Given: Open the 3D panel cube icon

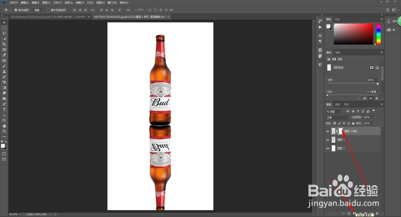Looking at the screenshot, I should pyautogui.click(x=320, y=65).
